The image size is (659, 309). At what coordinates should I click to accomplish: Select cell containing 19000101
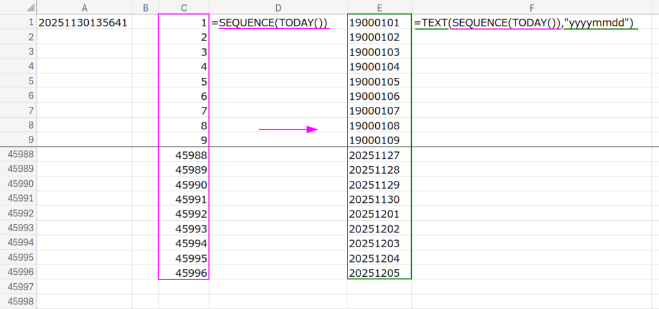(379, 23)
